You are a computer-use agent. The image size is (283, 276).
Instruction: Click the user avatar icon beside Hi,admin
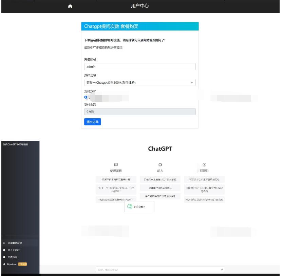point(4,264)
